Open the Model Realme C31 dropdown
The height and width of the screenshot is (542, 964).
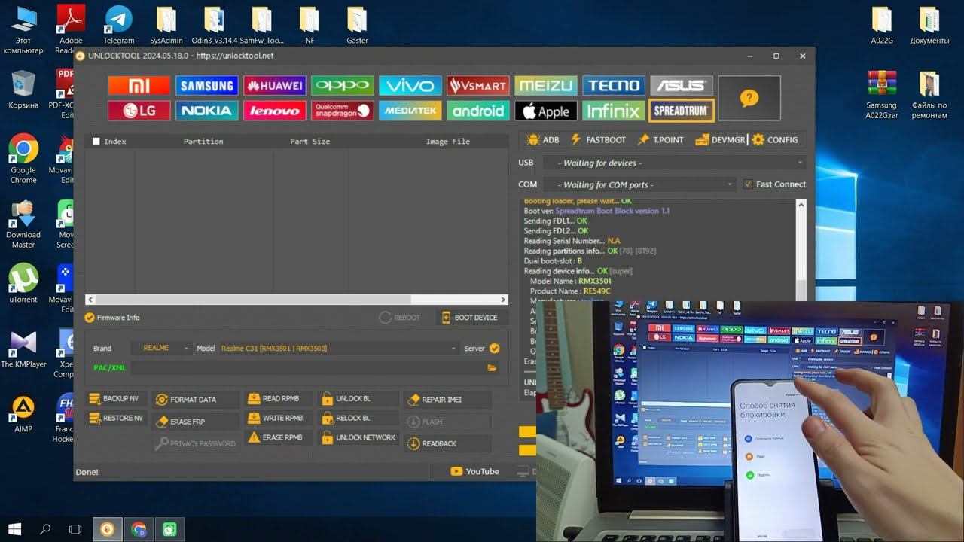[x=338, y=349]
